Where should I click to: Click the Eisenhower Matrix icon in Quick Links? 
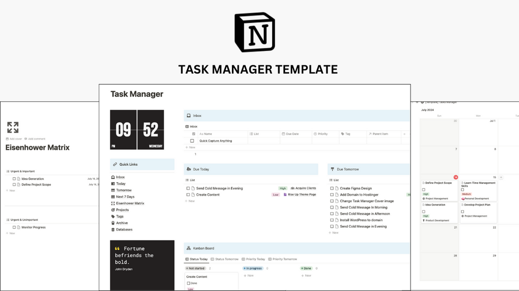(113, 203)
